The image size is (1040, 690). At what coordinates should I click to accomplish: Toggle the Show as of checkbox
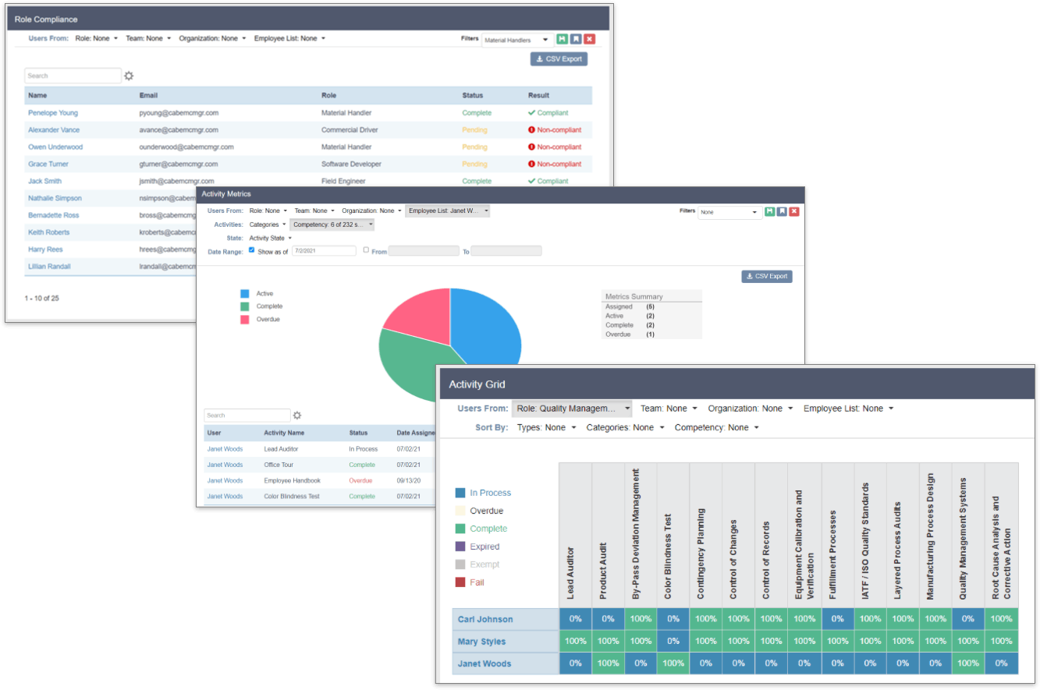tap(251, 250)
